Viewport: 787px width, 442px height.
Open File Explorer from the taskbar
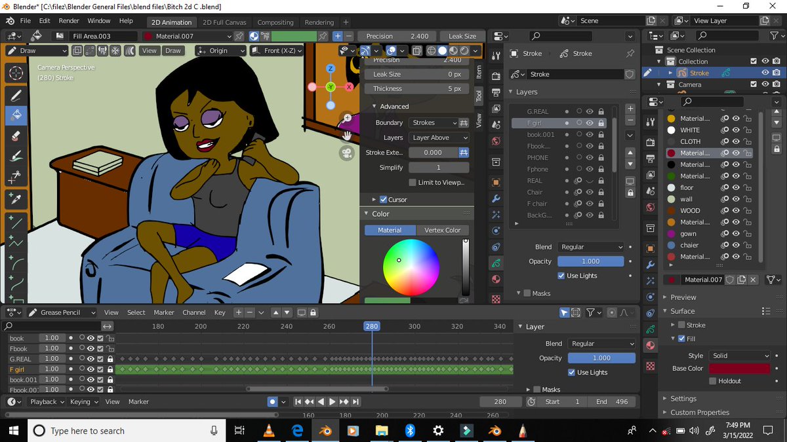coord(382,430)
